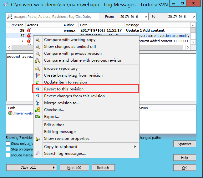
Task: Click the Show All button
Action: click(28, 167)
